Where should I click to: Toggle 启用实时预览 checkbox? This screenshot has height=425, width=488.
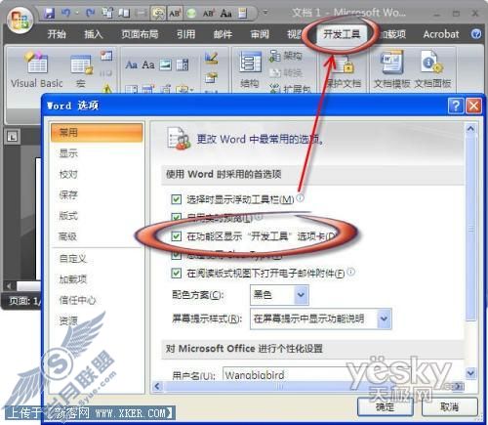tap(176, 217)
